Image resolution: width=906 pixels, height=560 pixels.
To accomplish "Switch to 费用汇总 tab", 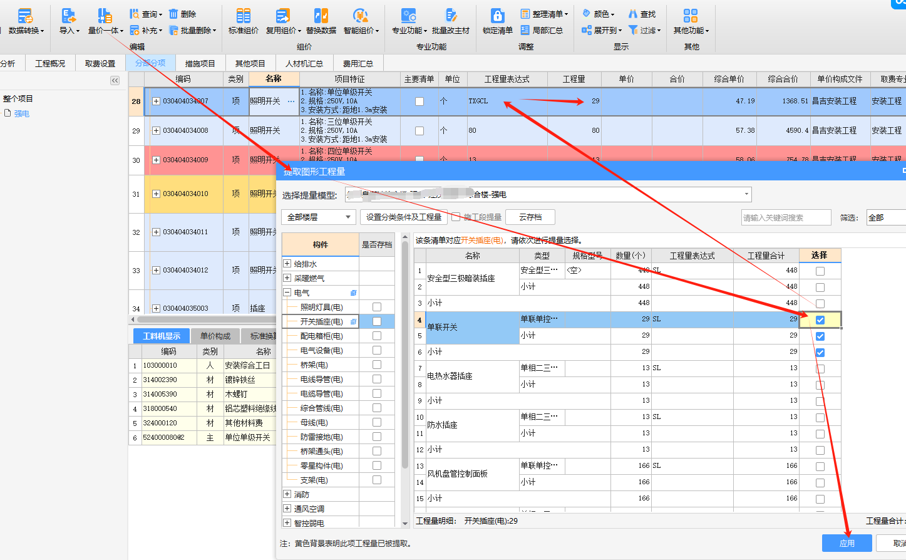I will (358, 63).
